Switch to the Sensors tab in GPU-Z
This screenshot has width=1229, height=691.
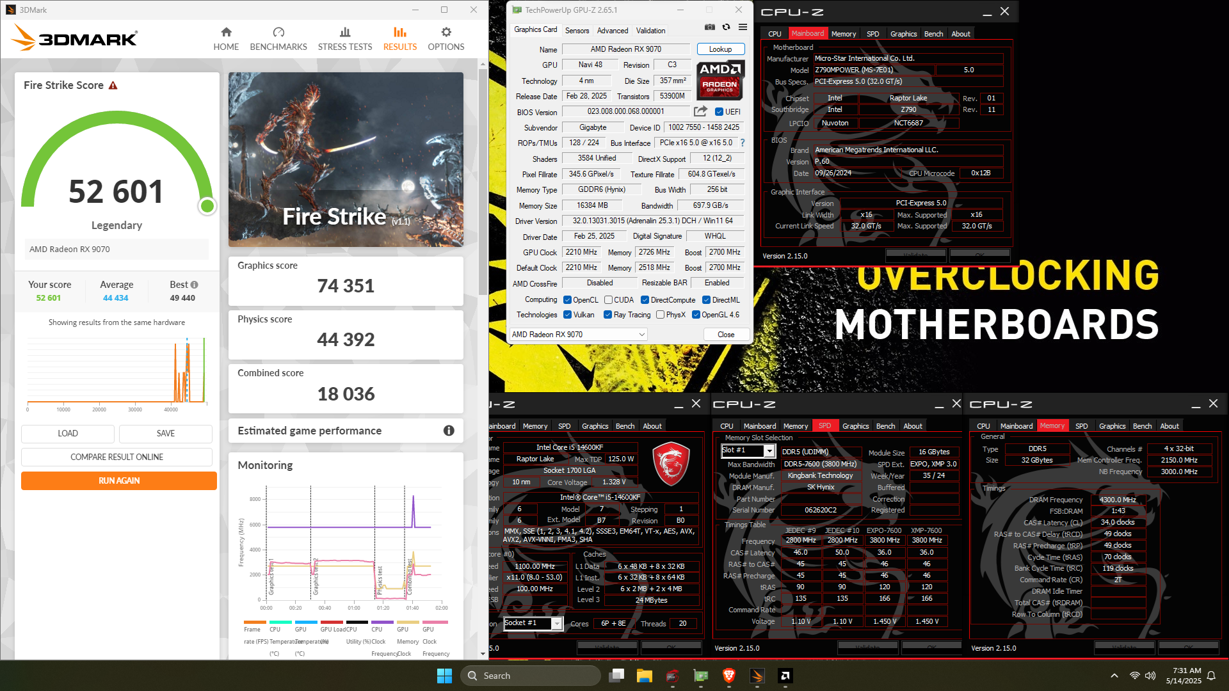click(x=577, y=31)
